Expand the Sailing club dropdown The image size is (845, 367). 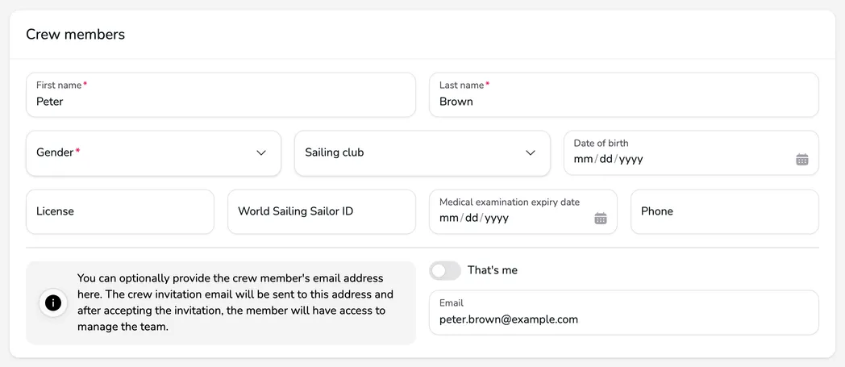click(x=422, y=153)
